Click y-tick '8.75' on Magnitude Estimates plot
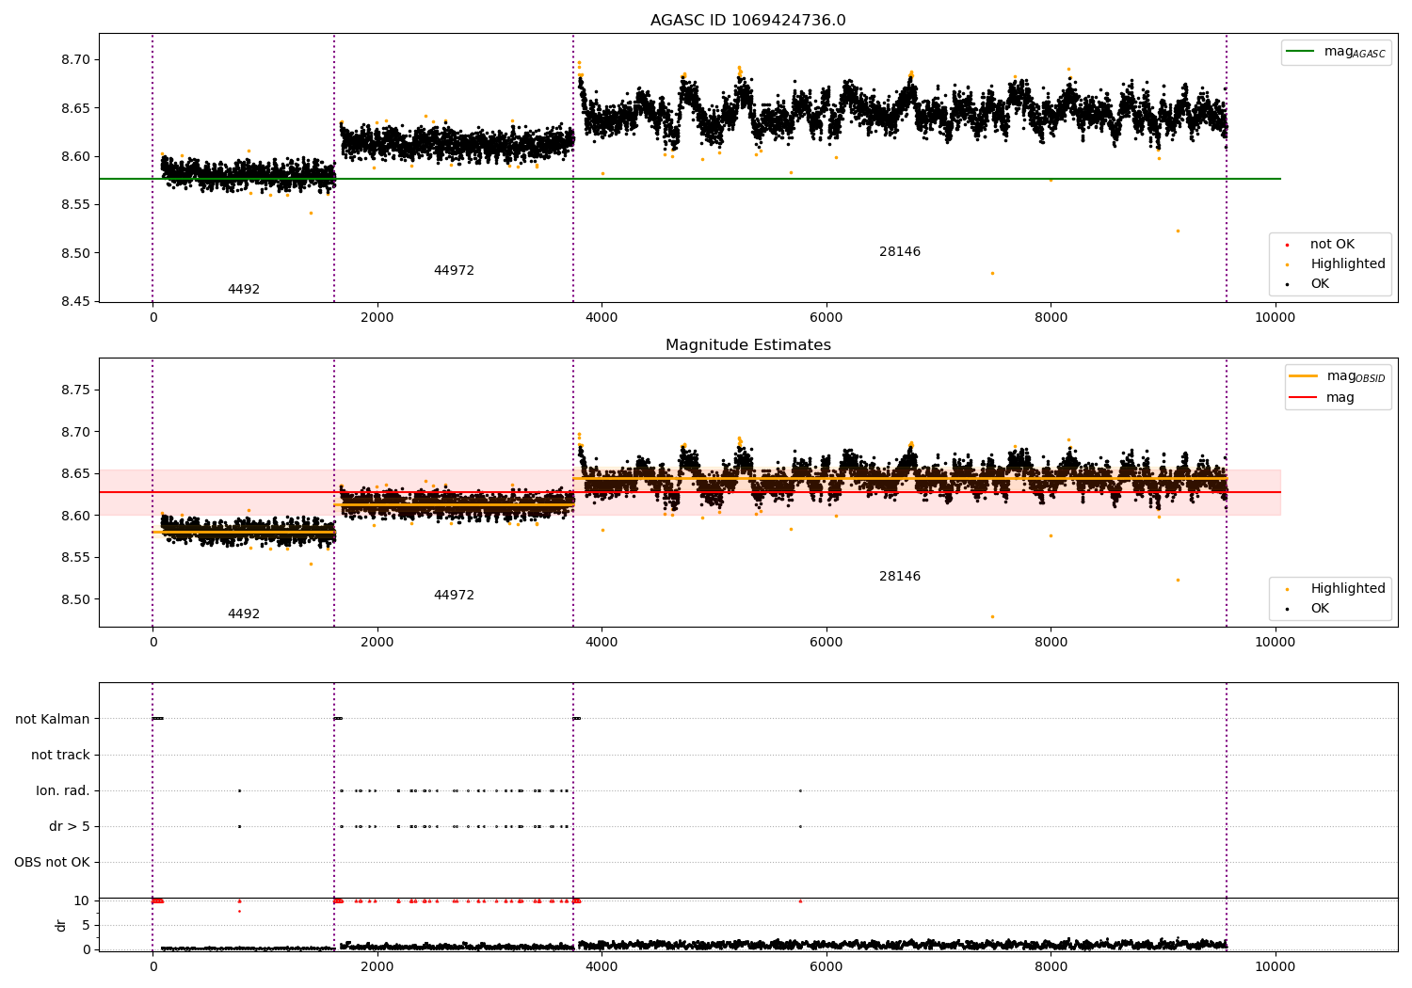Screen dimensions: 1412x988 point(76,390)
